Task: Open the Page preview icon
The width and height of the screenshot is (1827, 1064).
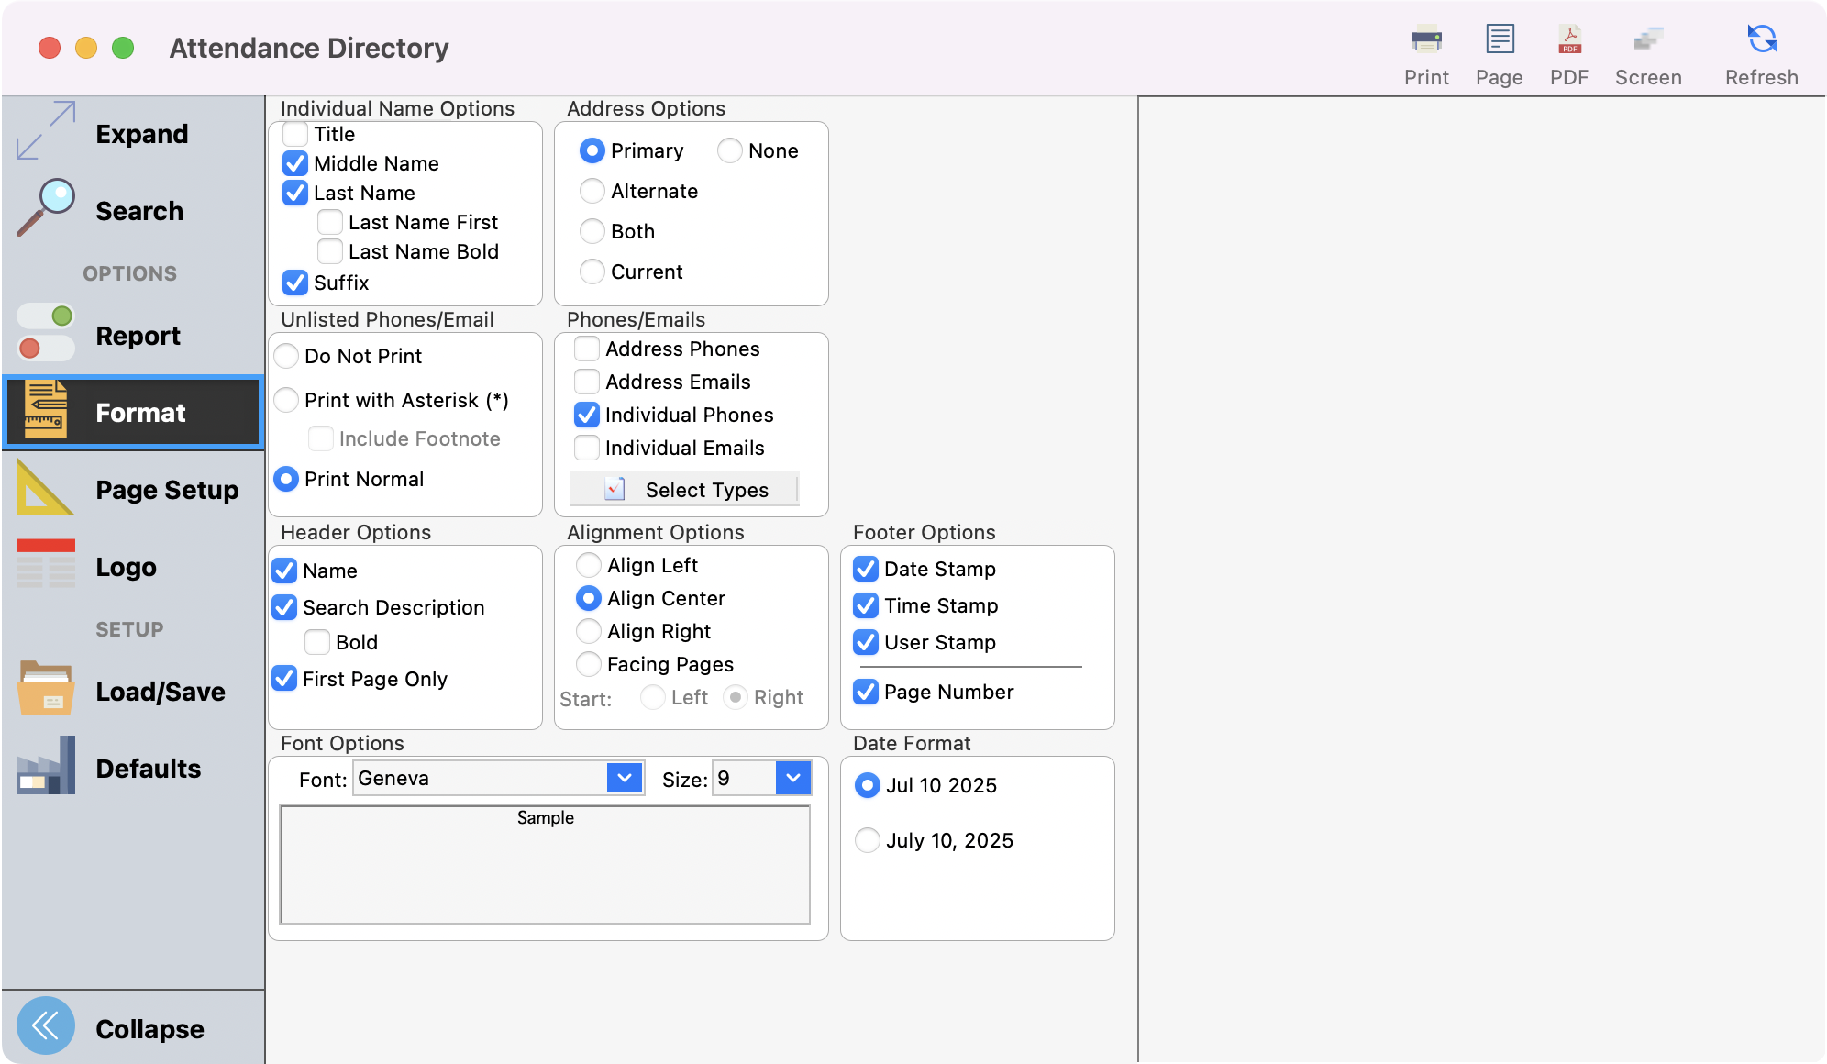Action: point(1499,40)
